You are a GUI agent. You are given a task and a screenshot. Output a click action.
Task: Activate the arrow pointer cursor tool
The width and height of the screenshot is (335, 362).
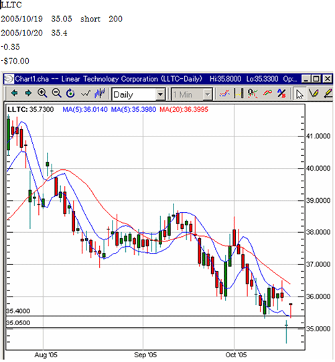[299, 94]
